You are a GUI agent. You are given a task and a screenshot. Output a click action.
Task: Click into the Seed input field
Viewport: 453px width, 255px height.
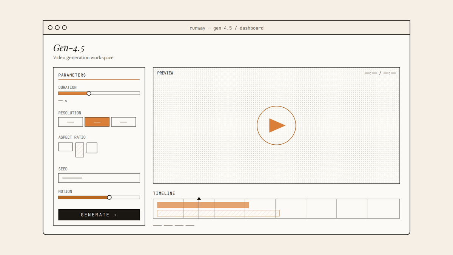[x=99, y=178]
